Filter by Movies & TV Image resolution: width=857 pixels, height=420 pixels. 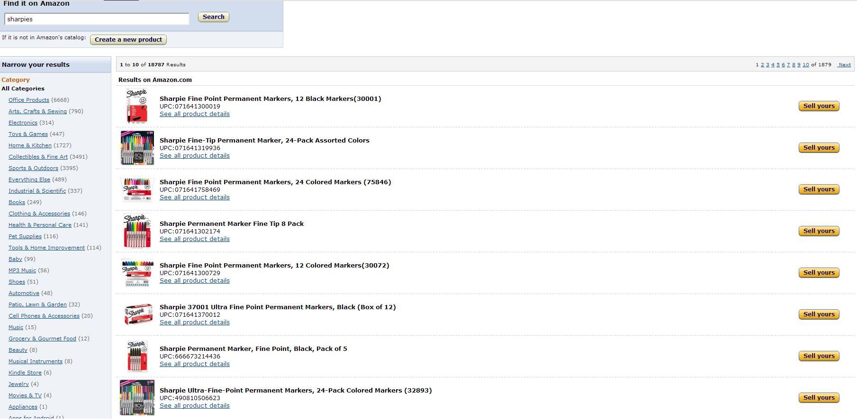click(x=25, y=395)
